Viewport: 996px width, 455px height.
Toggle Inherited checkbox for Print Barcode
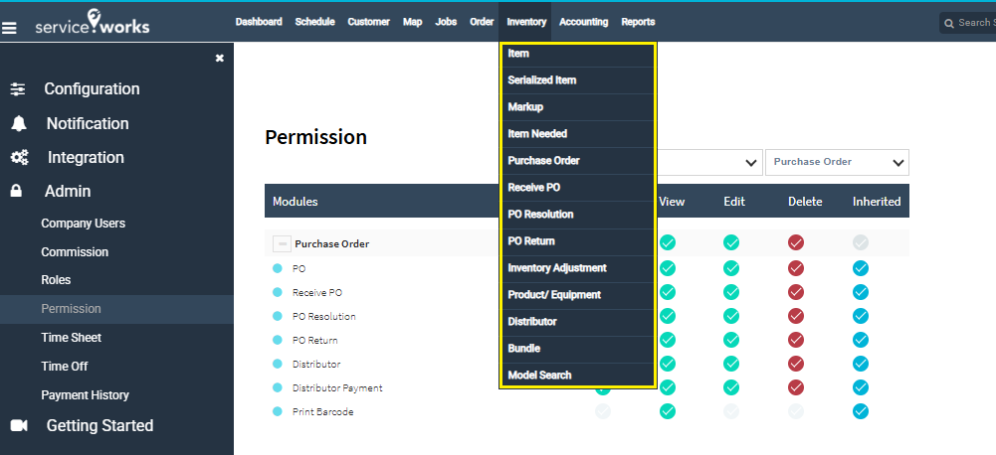(x=861, y=411)
